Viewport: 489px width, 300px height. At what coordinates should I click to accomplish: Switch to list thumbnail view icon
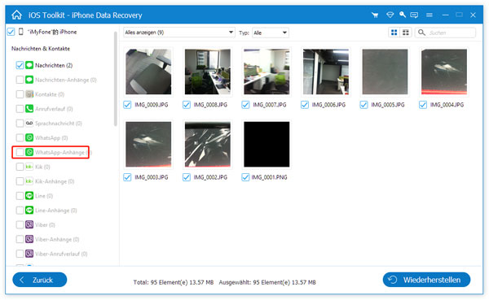(x=406, y=33)
